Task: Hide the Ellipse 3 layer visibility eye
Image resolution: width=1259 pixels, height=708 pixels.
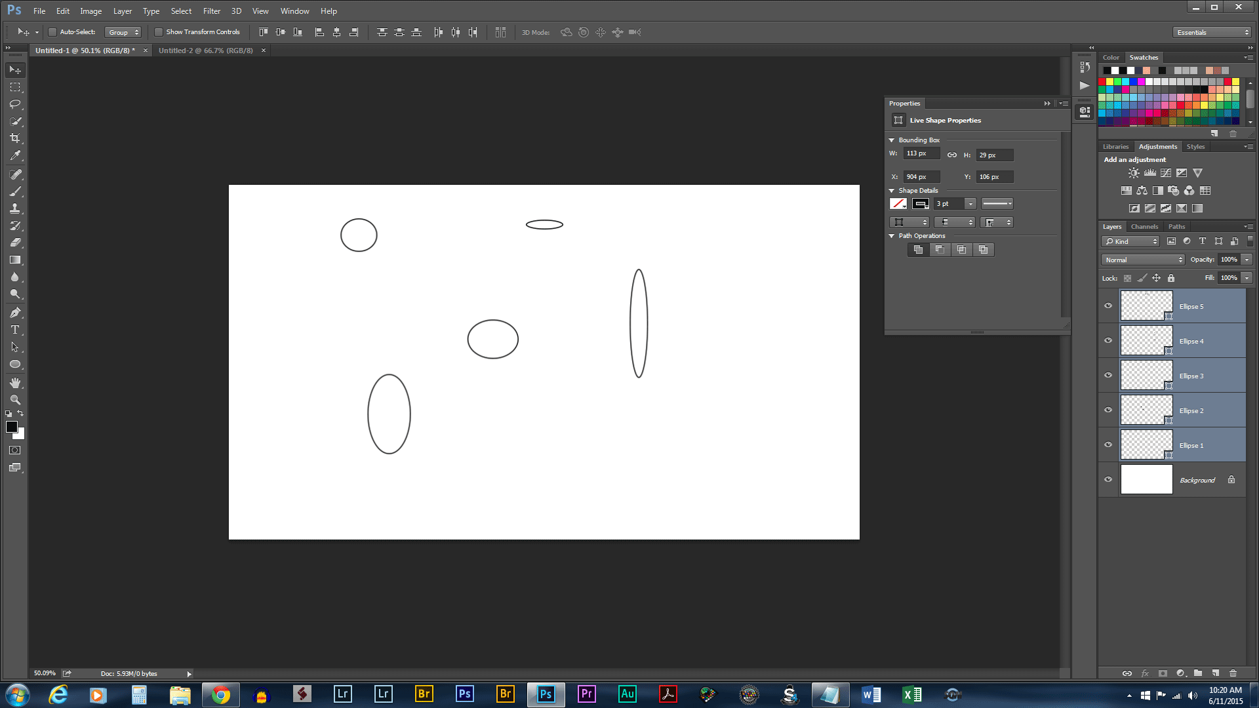Action: (1108, 375)
